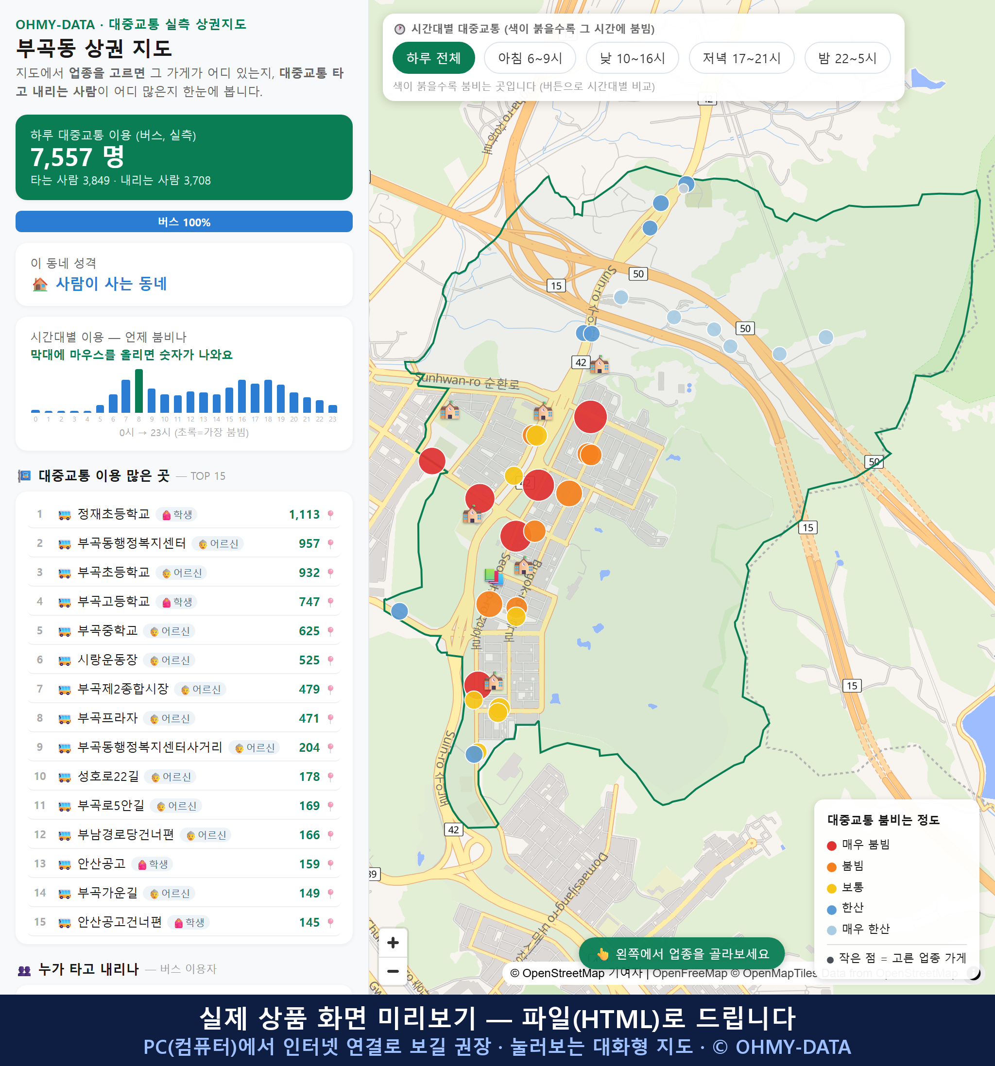Open 부곡동행정복지센터사거리 stop in the list
This screenshot has width=995, height=1066.
click(184, 747)
